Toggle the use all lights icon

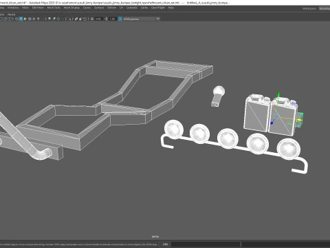coord(38,19)
